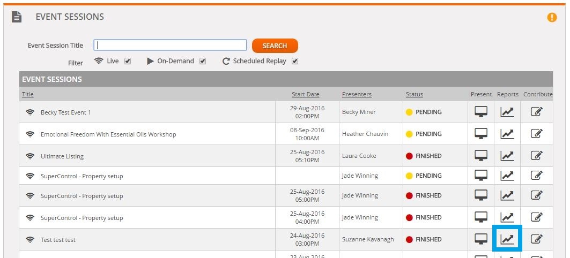This screenshot has height=258, width=570.
Task: Click the 08-Sep-2016 10:00AM start date
Action: (x=307, y=134)
